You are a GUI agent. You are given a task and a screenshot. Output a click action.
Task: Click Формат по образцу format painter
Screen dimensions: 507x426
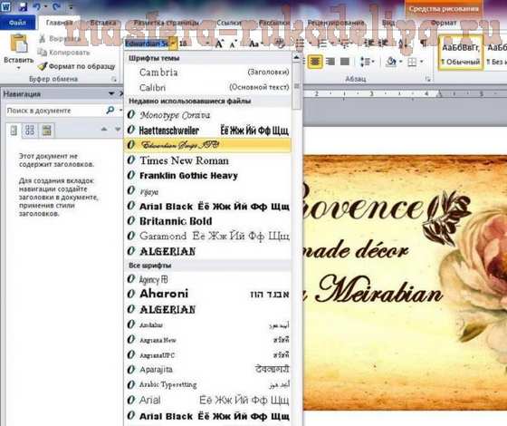pyautogui.click(x=76, y=66)
